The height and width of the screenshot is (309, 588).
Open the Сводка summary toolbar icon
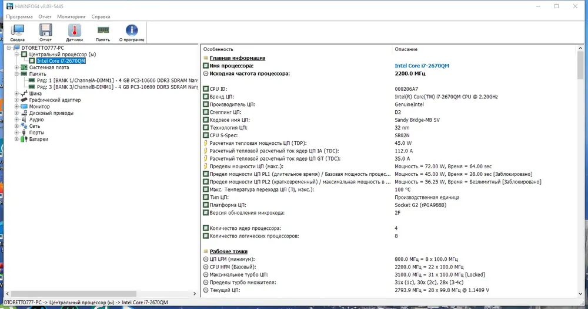[17, 33]
